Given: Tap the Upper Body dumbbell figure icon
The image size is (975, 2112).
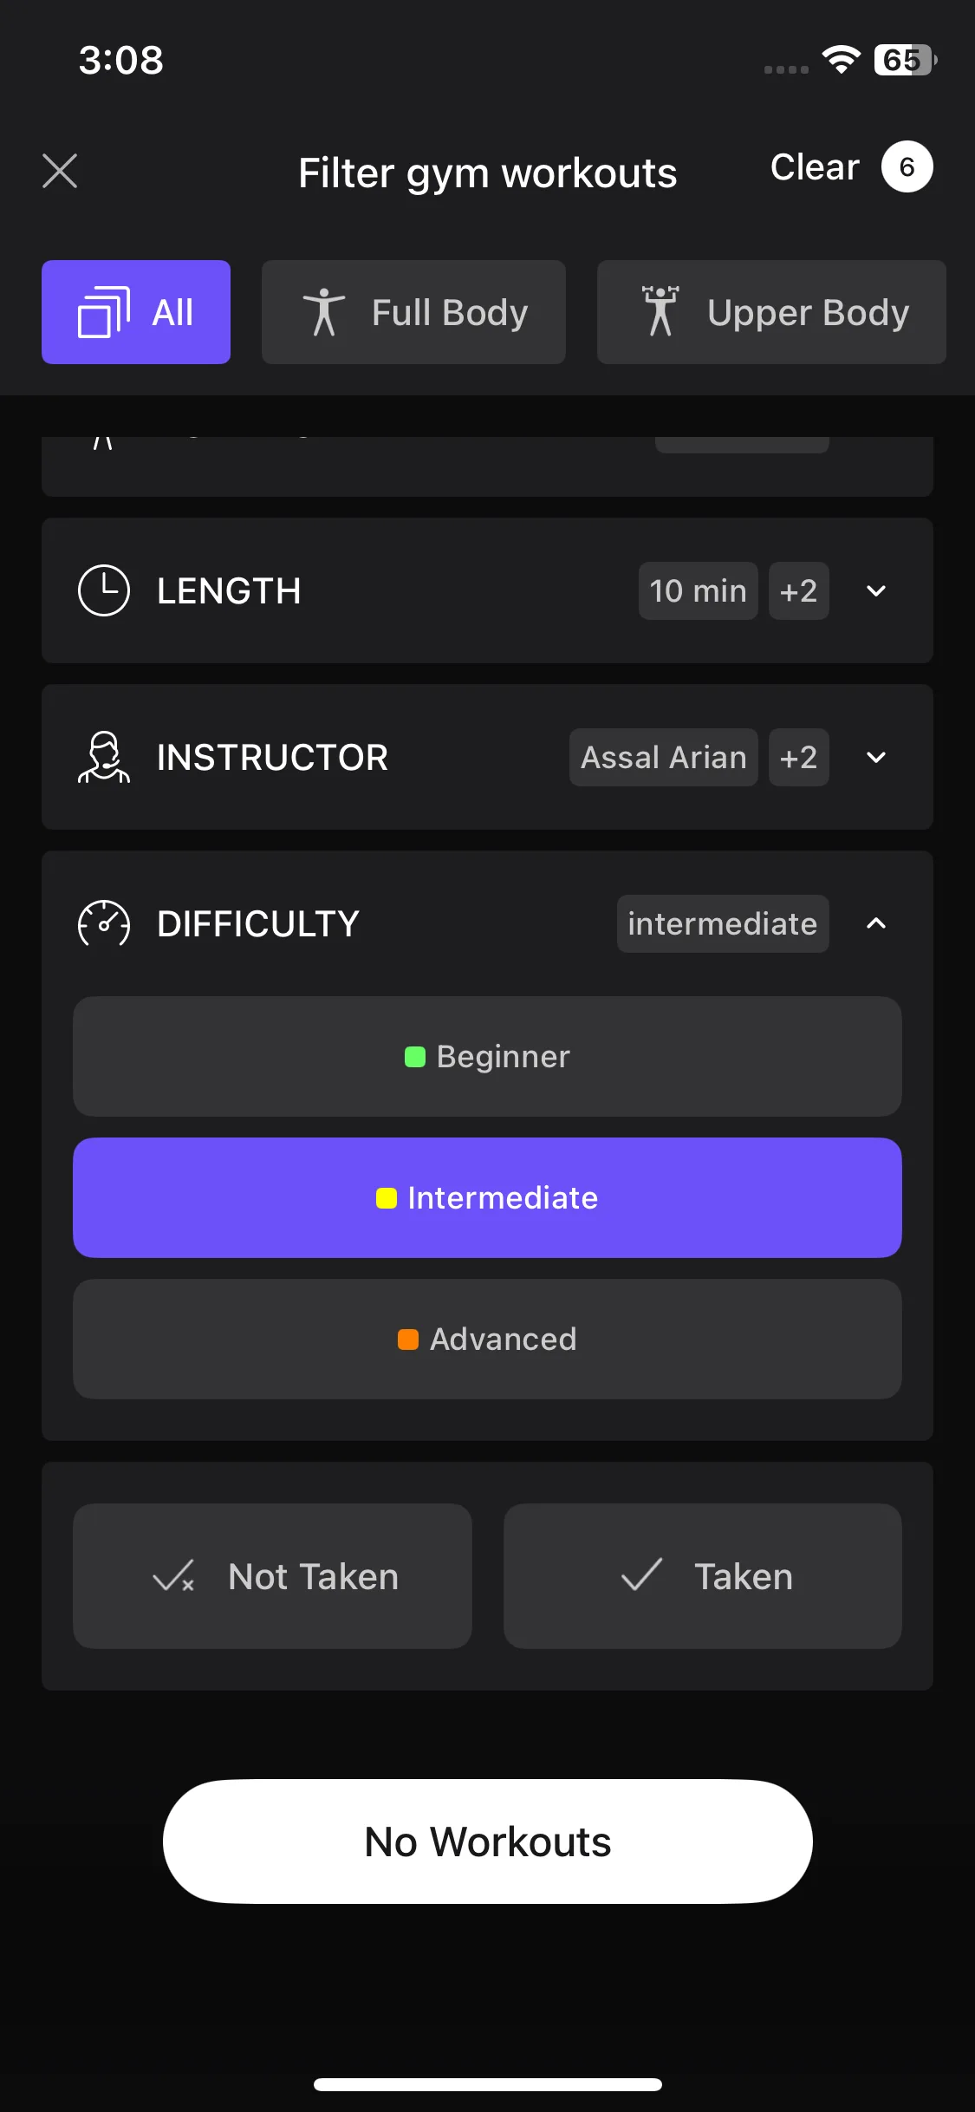Looking at the screenshot, I should (x=660, y=310).
